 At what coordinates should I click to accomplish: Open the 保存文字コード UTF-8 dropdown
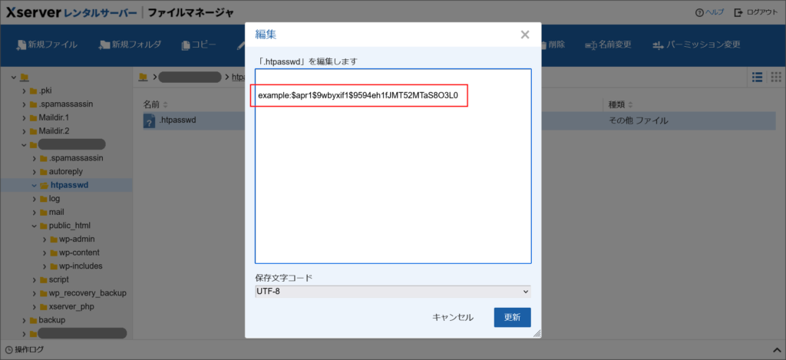[393, 292]
